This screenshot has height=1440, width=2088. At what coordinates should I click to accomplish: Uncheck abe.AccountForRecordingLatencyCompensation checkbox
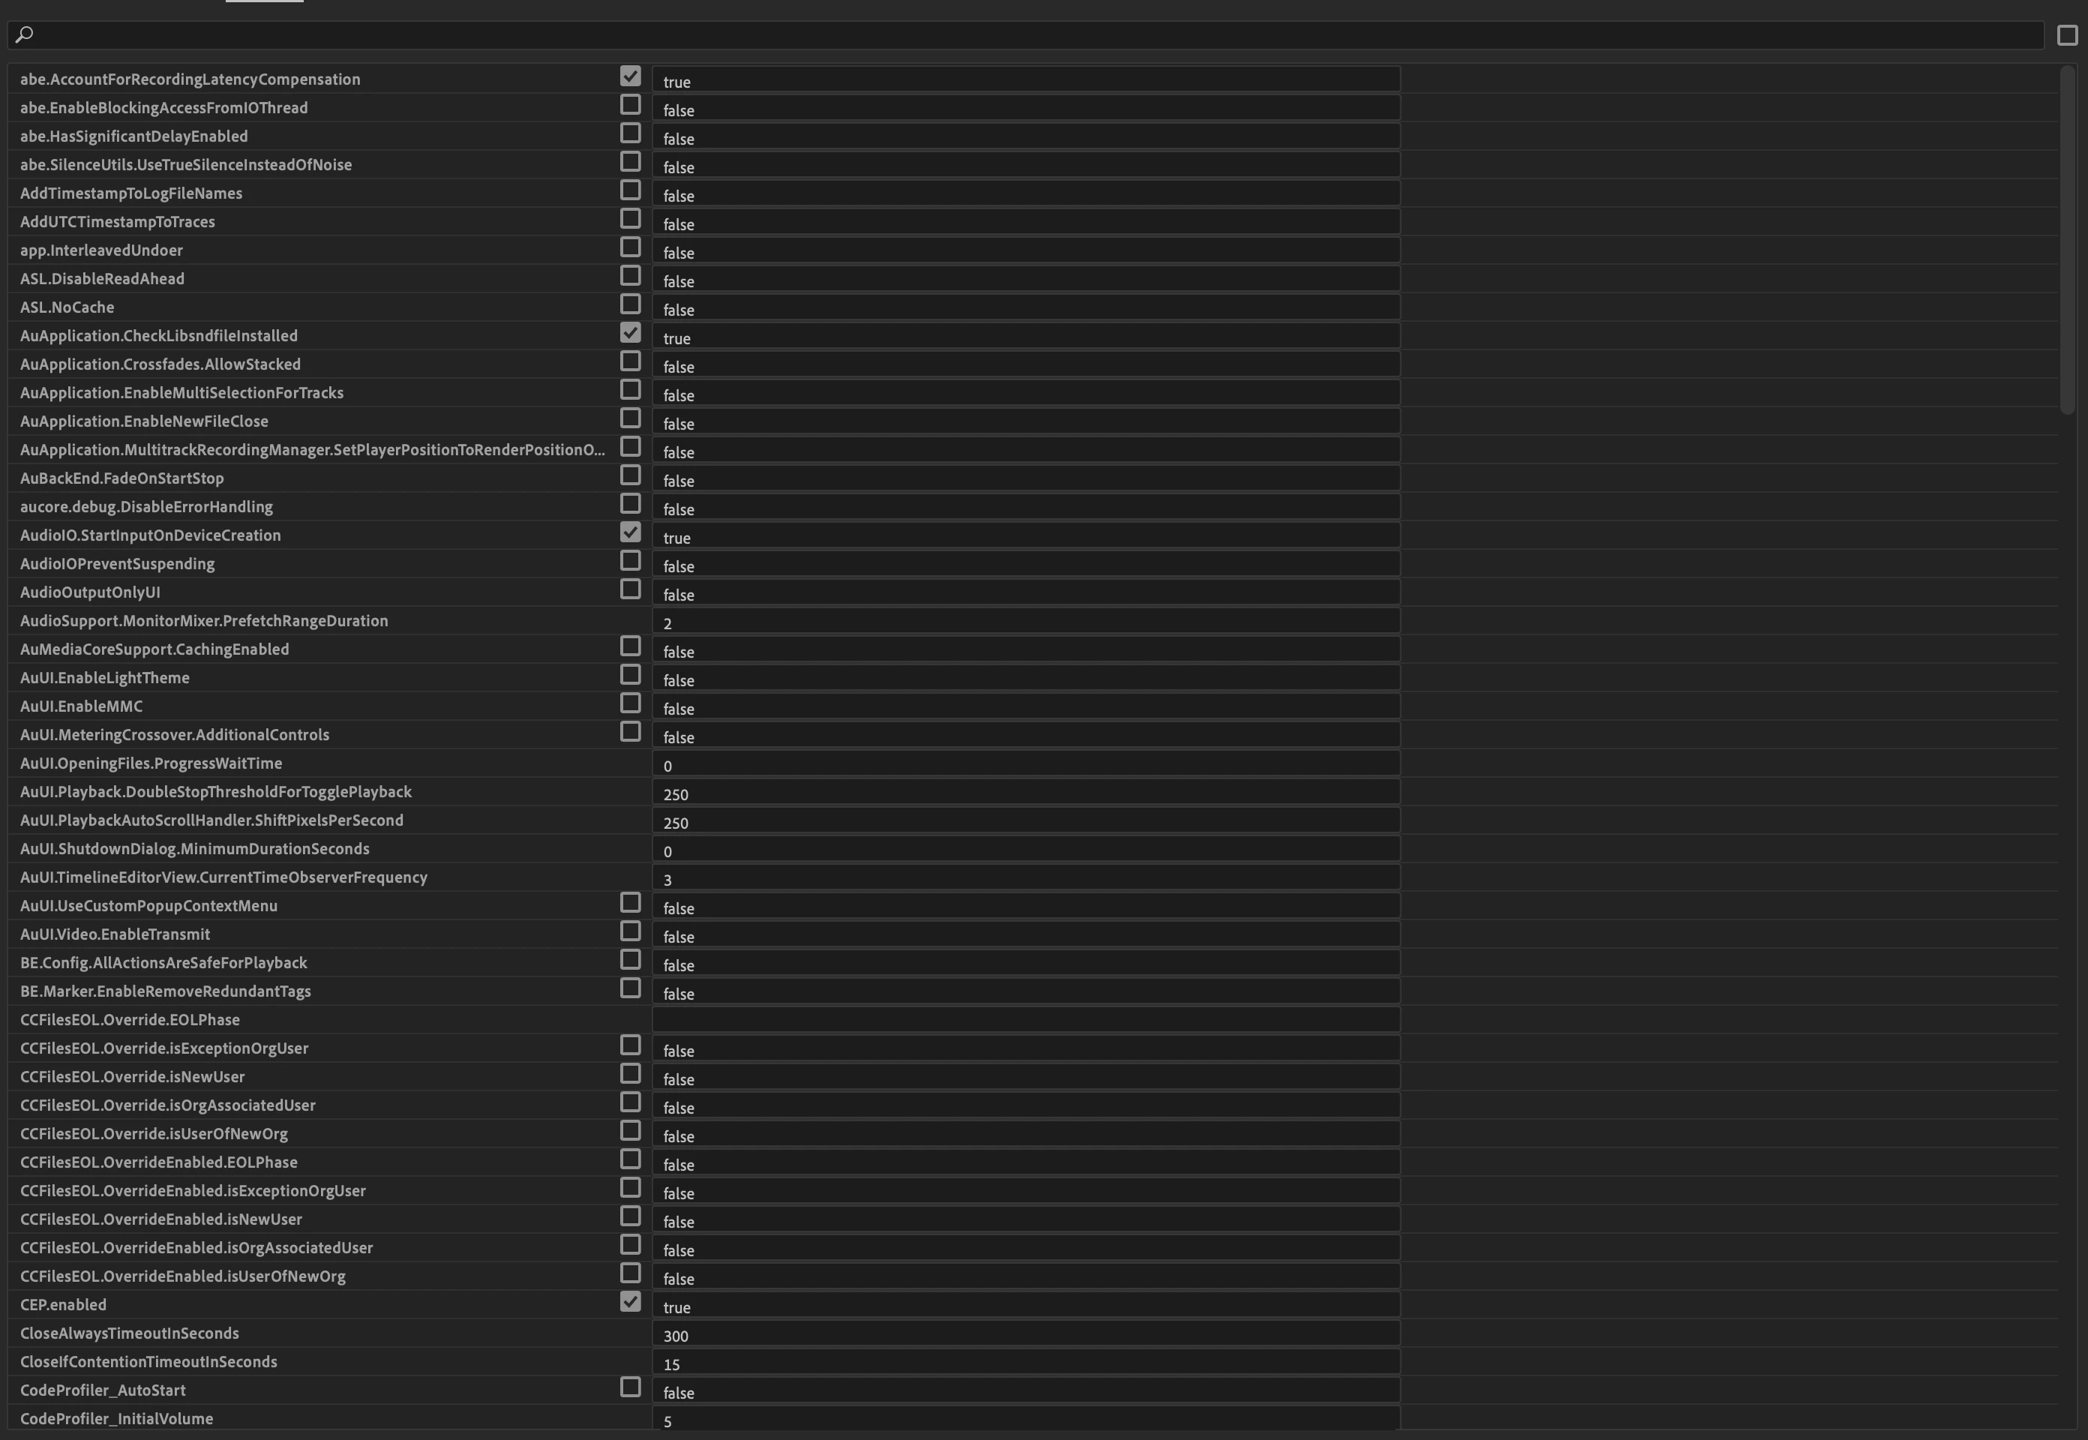pos(630,76)
